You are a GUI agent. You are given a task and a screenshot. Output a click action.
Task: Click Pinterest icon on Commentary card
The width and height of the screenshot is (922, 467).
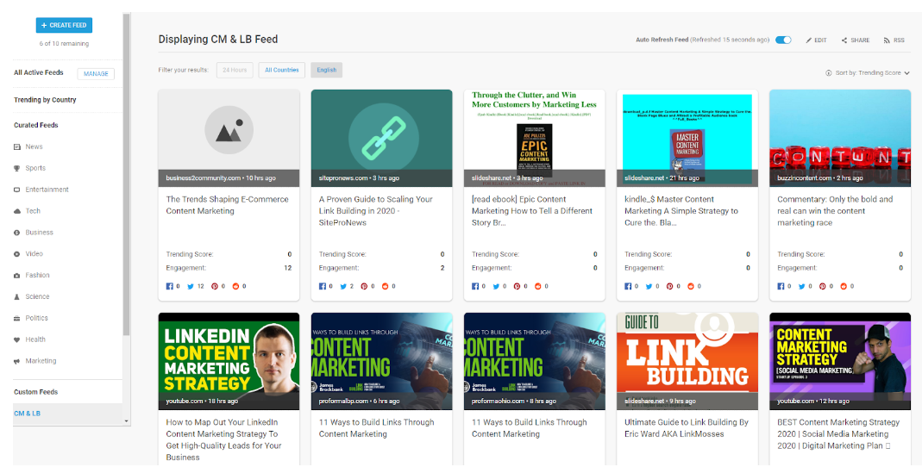pyautogui.click(x=823, y=287)
